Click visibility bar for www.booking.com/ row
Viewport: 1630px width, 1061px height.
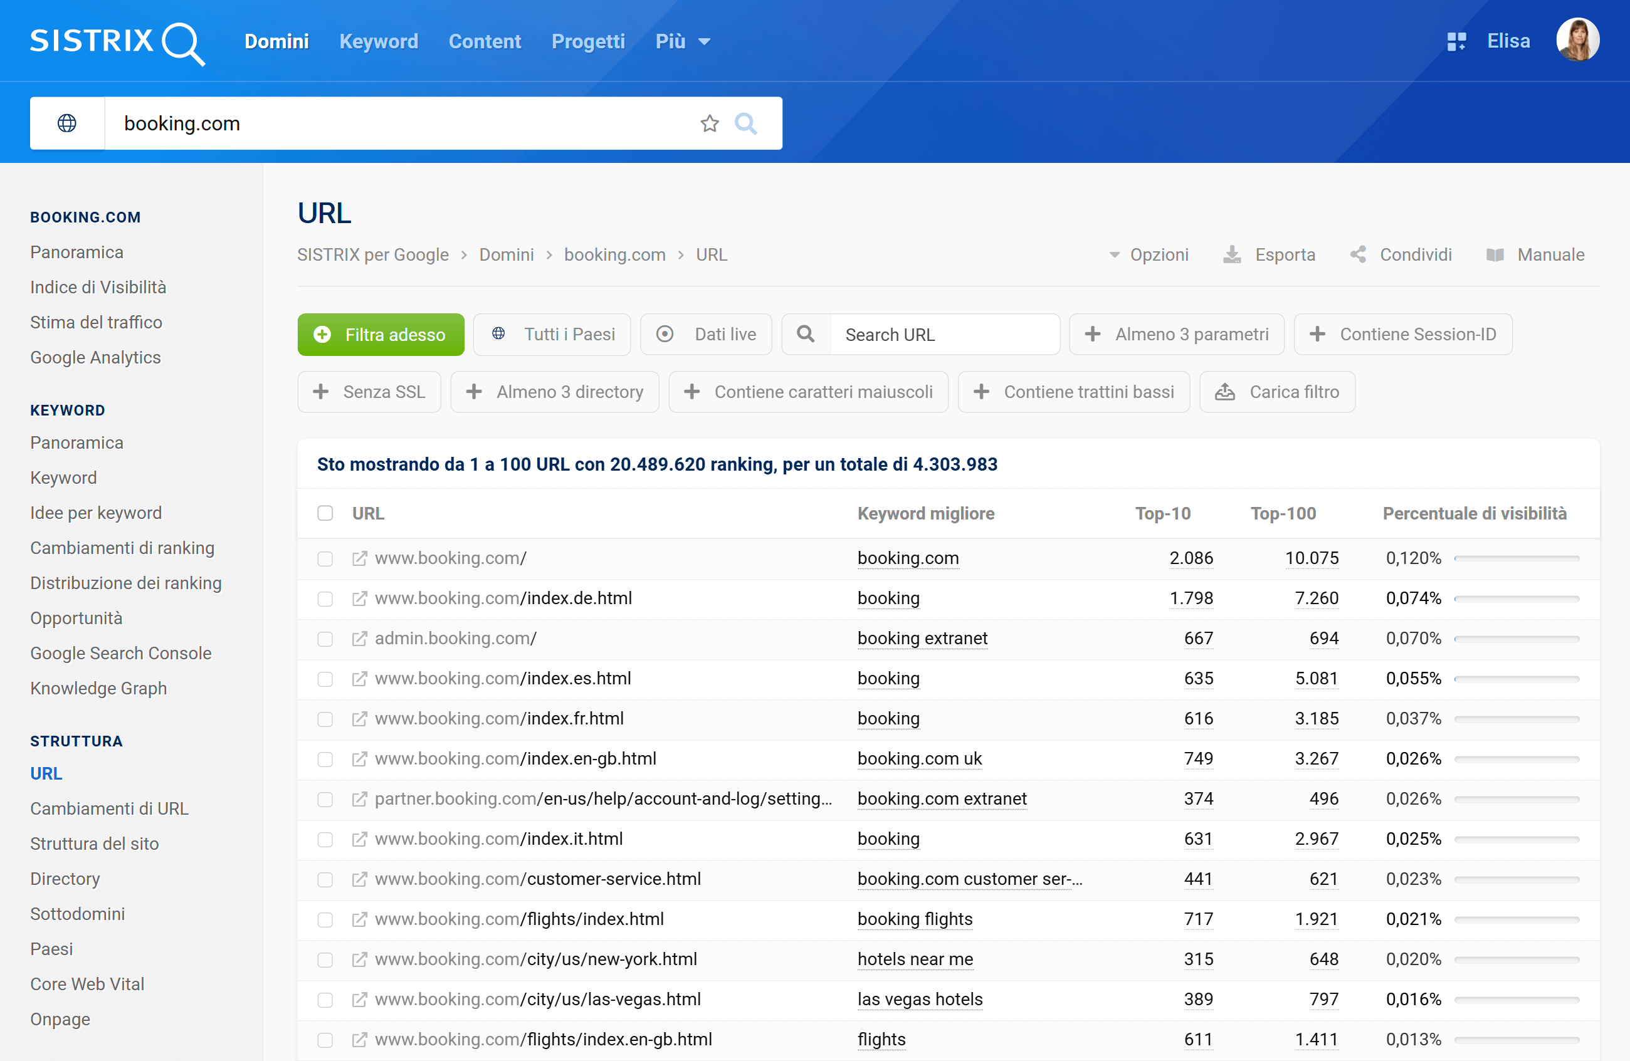coord(1517,558)
